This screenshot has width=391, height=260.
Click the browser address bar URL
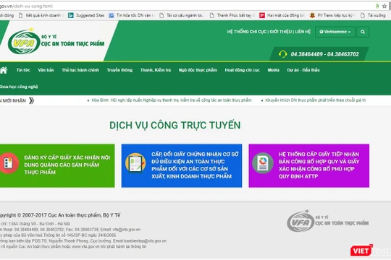point(26,6)
